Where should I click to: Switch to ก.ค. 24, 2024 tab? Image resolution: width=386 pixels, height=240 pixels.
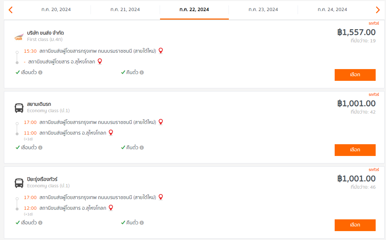(x=332, y=10)
